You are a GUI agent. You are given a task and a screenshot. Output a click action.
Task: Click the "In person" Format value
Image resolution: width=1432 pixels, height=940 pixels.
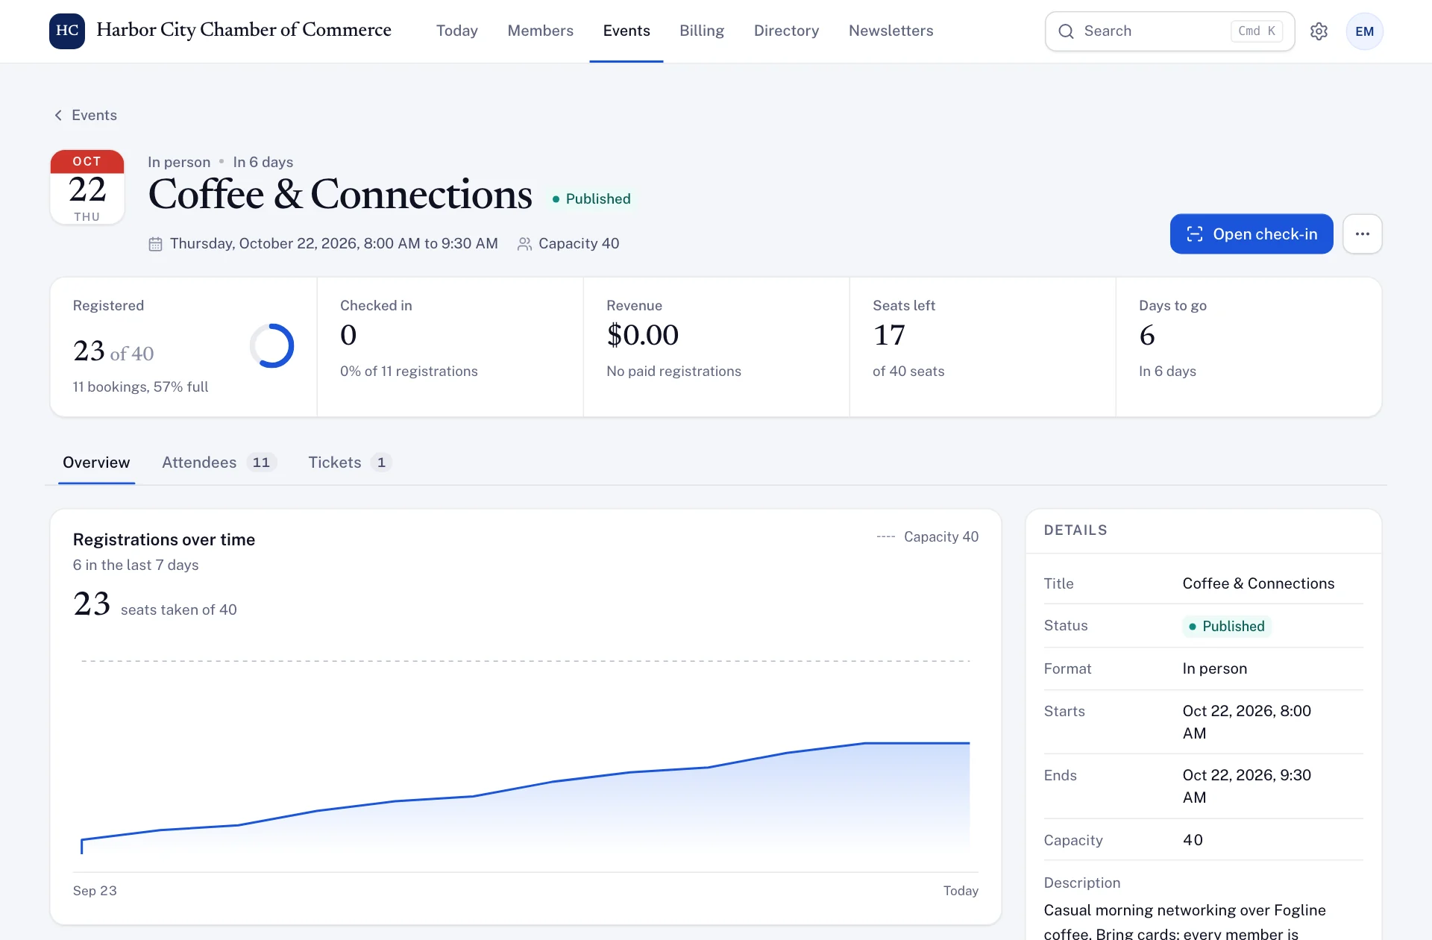click(x=1215, y=668)
